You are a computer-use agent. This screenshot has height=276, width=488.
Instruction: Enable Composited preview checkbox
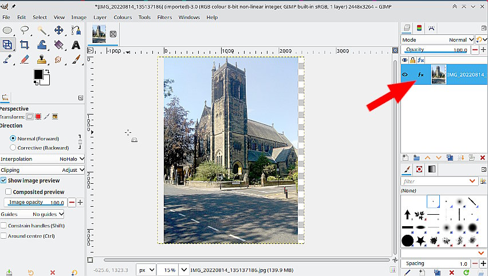coord(8,192)
